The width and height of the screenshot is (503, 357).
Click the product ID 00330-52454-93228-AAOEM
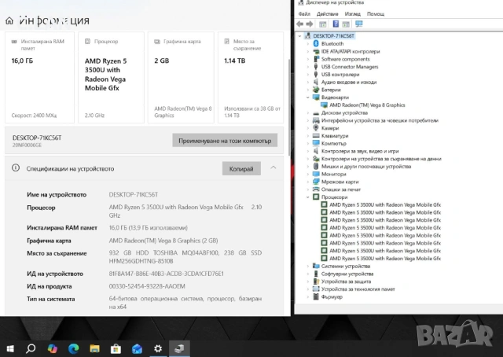click(147, 286)
